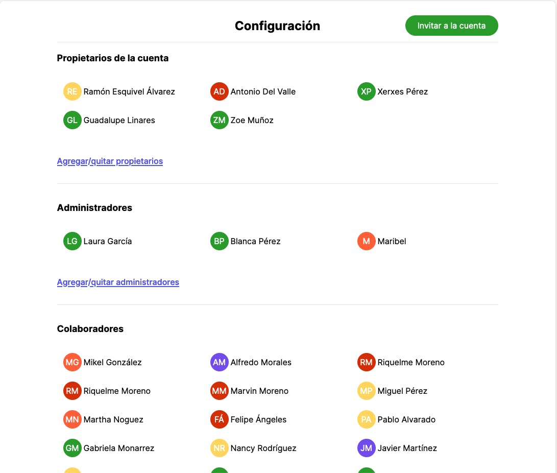Click the M avatar for Maribel
The image size is (557, 473).
click(x=367, y=242)
